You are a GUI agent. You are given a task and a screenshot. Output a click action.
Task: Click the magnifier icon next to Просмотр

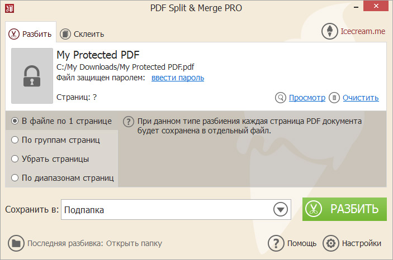281,98
